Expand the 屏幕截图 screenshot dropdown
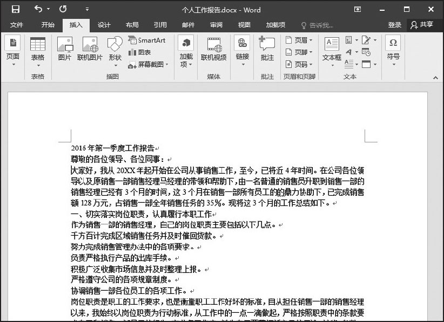 pyautogui.click(x=149, y=65)
